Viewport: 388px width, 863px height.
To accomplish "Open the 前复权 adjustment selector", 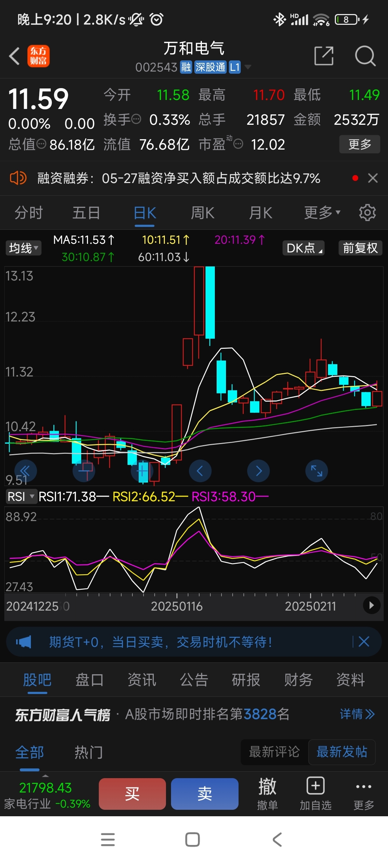I will (360, 248).
